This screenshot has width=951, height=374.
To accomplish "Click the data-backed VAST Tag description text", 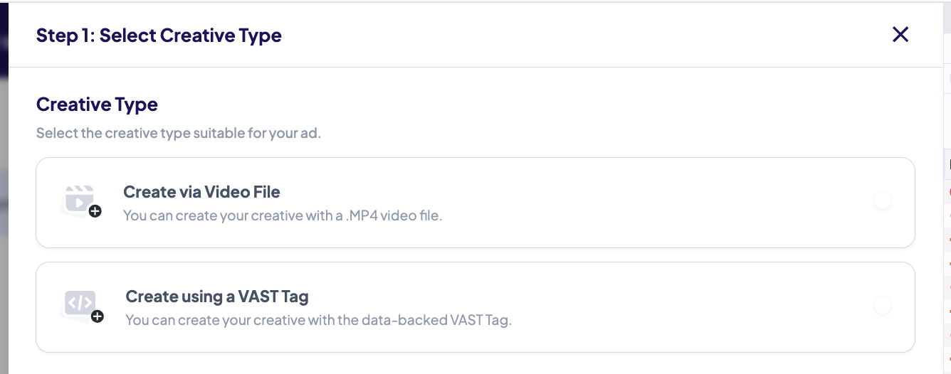I will [318, 320].
